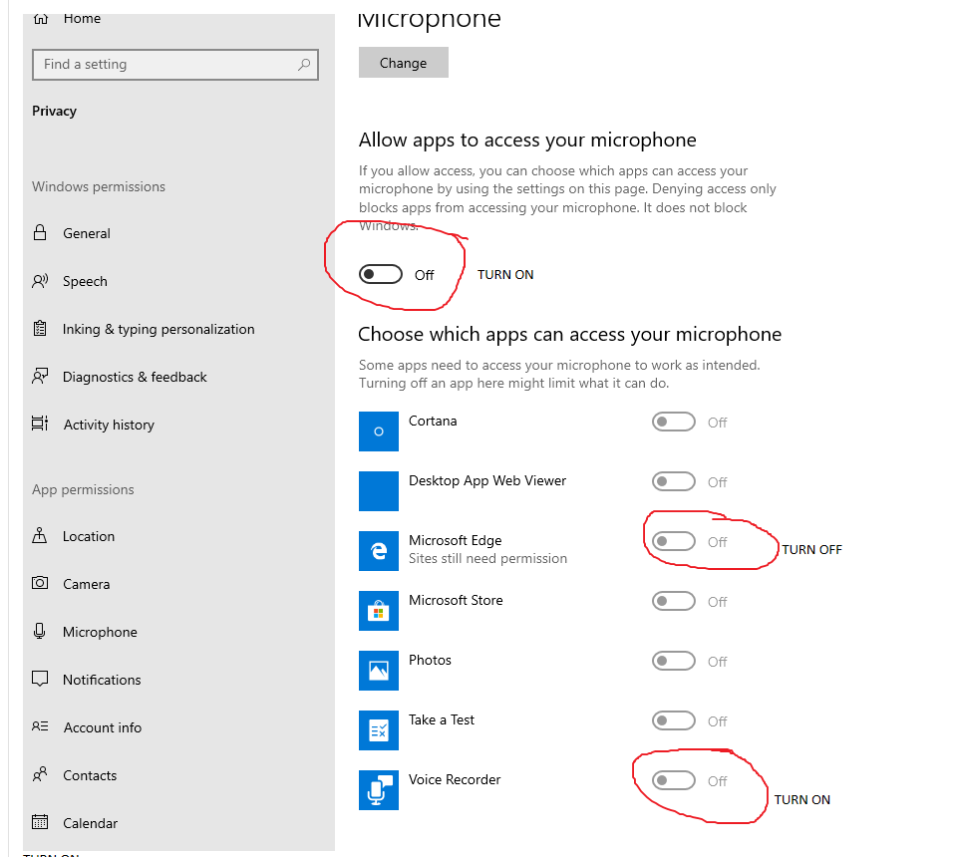Viewport: 959px width, 857px height.
Task: Select the Notifications icon in the sidebar
Action: [40, 680]
